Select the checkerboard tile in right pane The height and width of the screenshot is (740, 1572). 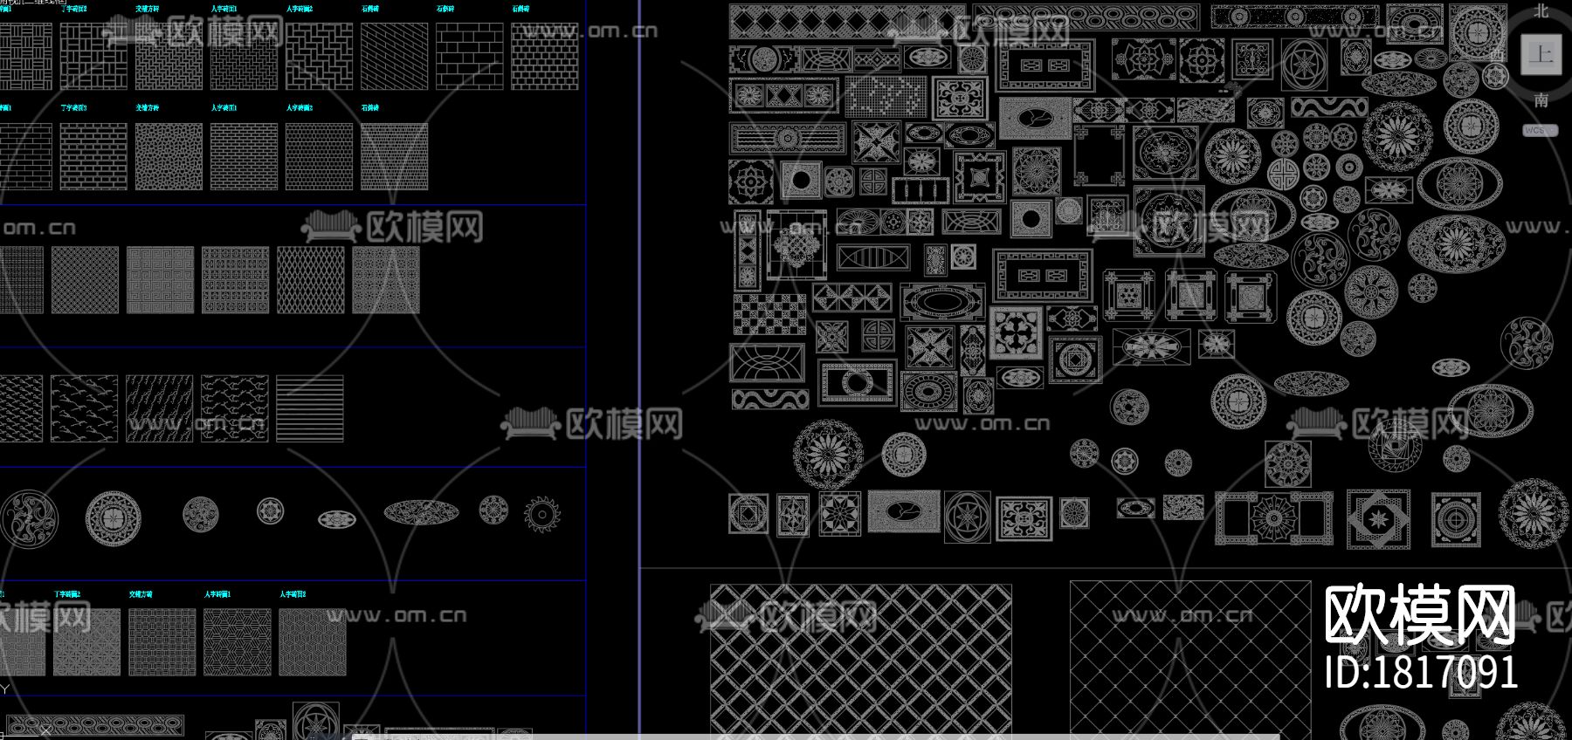[769, 315]
